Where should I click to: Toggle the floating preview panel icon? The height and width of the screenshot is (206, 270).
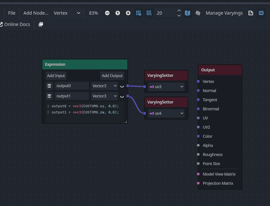[x=261, y=13]
